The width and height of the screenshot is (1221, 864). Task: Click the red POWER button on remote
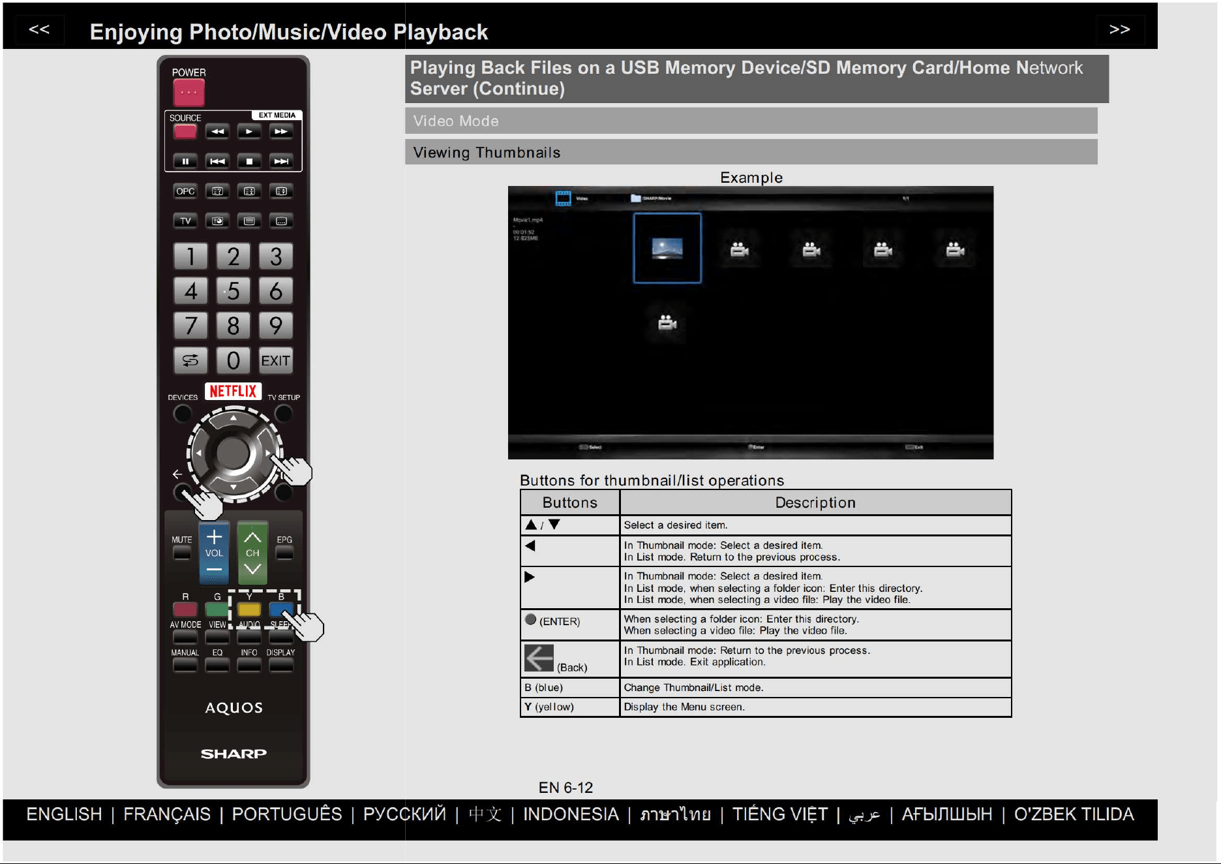click(188, 93)
